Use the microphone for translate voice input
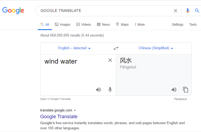 [110, 90]
